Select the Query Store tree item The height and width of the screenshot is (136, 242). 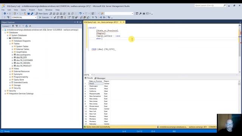19,80
